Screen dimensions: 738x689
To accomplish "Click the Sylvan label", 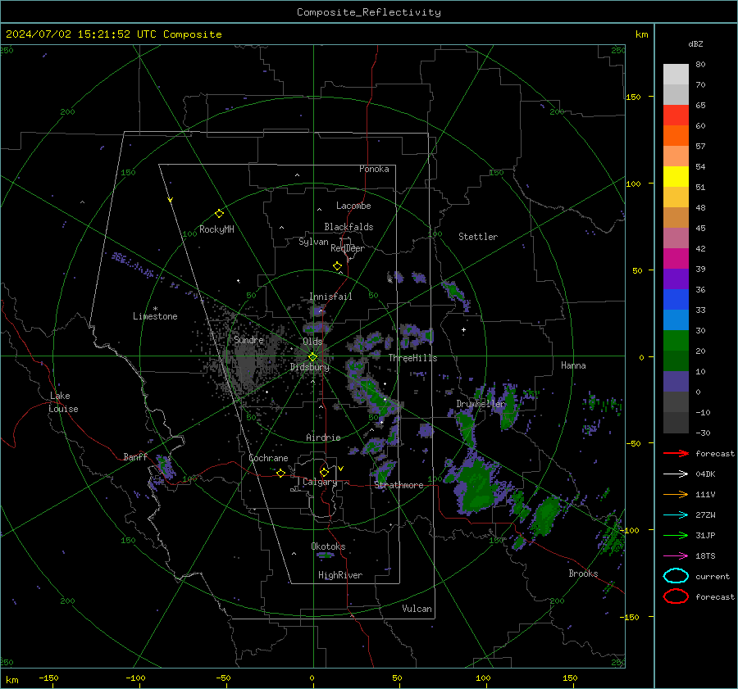I will 313,242.
